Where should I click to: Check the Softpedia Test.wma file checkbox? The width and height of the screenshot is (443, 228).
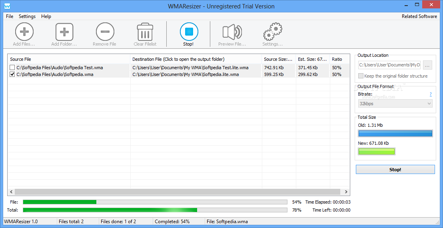point(12,68)
